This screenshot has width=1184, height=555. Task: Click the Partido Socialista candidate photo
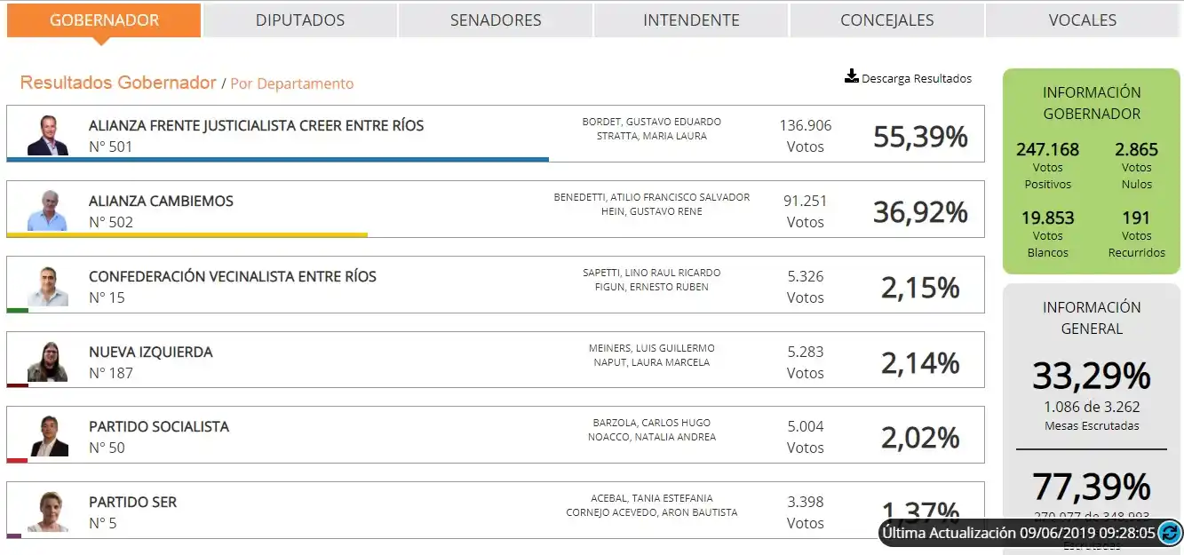point(48,436)
